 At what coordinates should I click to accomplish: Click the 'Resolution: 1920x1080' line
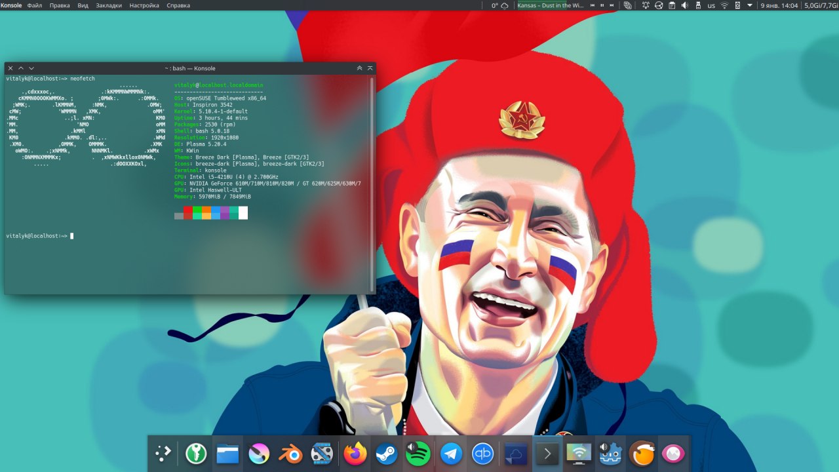click(x=206, y=137)
